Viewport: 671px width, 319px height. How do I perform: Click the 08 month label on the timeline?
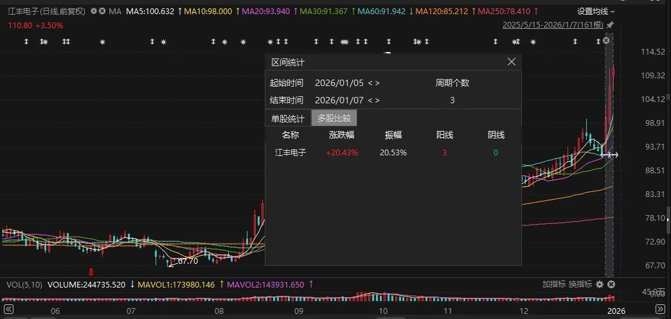[x=219, y=311]
